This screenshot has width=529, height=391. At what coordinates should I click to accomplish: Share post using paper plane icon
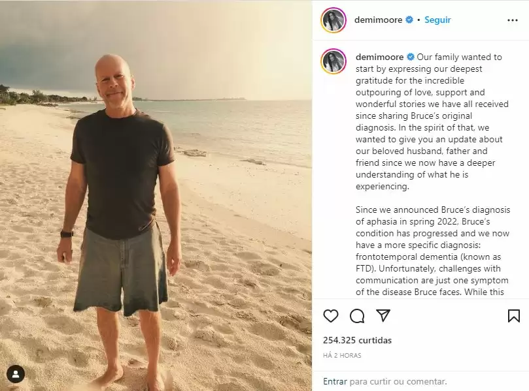click(x=383, y=315)
